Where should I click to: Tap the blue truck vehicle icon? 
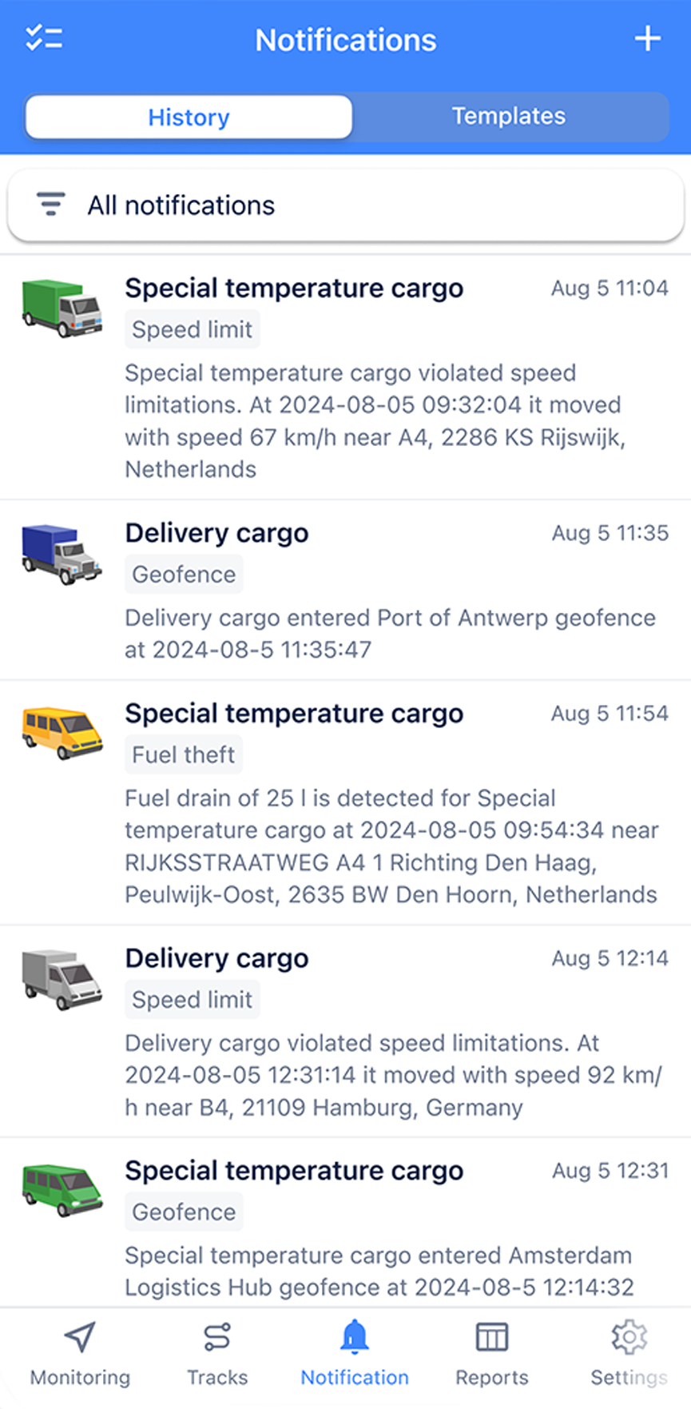pyautogui.click(x=62, y=554)
